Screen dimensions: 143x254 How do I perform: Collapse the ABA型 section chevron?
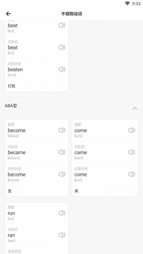click(134, 108)
